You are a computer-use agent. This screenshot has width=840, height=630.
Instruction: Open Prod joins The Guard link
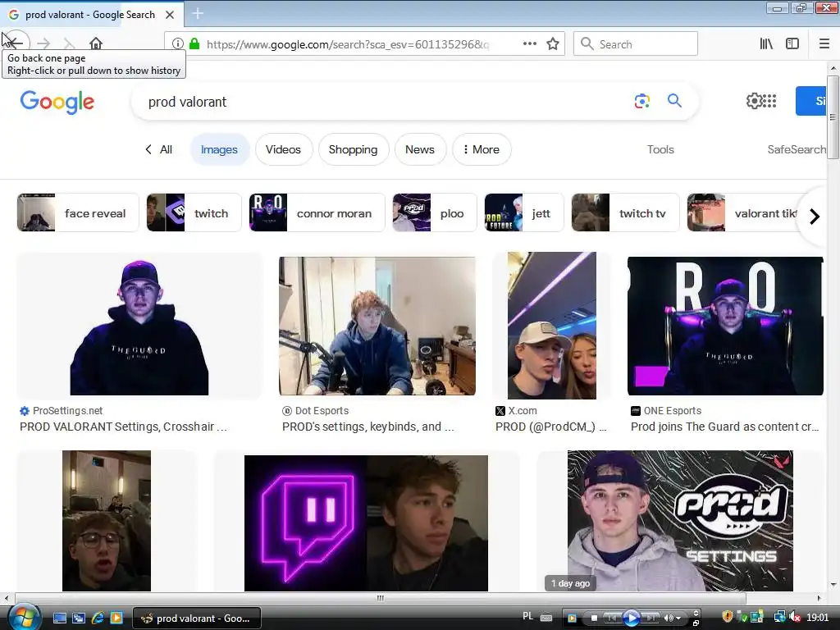[725, 427]
